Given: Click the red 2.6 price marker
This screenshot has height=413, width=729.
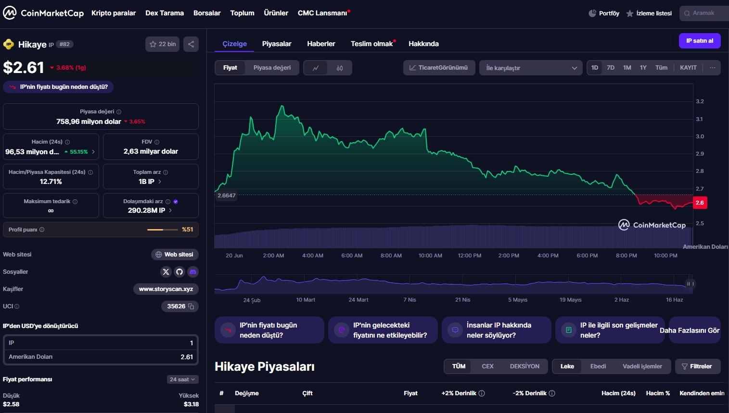Looking at the screenshot, I should [700, 203].
